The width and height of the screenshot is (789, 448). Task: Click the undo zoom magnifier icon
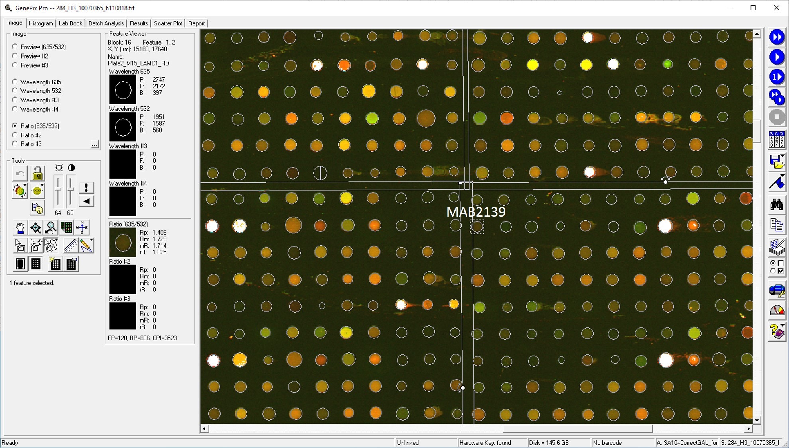click(x=51, y=228)
